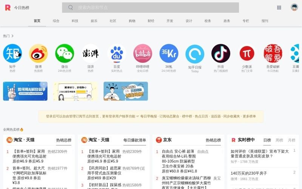Viewport: 302px width, 189px height.
Task: Open the Baidu 百度 real-time hotspot icon
Action: (117, 53)
